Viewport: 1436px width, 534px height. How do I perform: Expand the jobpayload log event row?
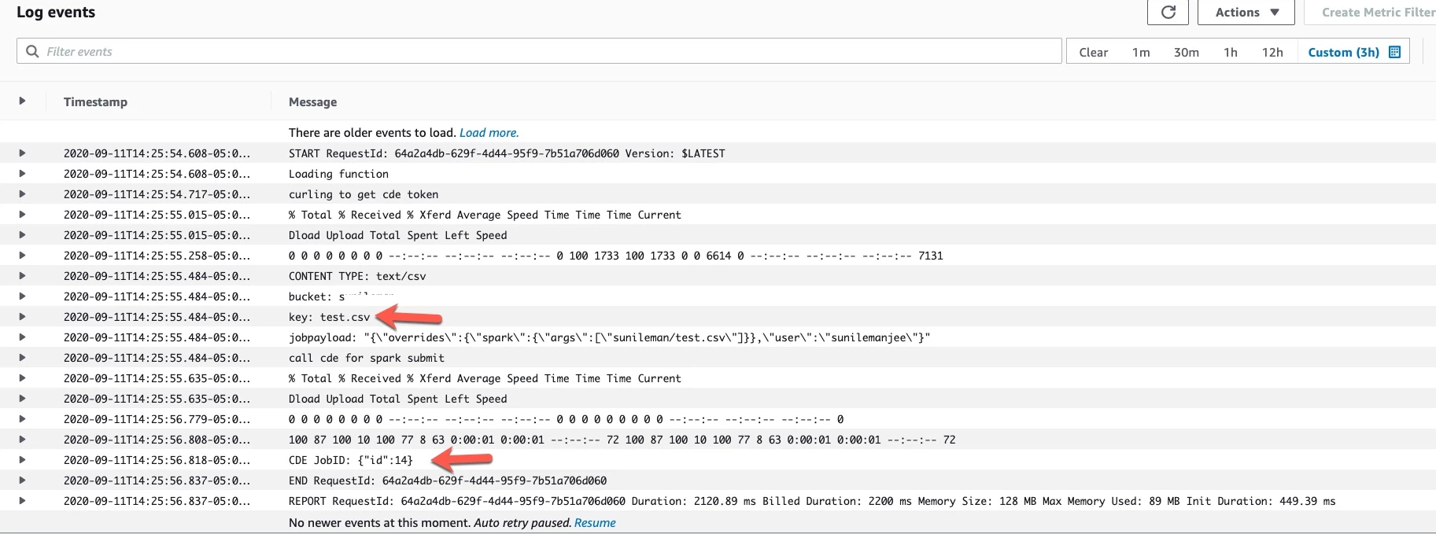point(22,337)
